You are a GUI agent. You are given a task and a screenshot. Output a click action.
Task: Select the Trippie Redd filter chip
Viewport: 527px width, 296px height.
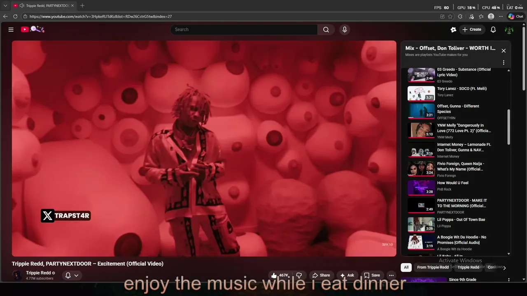tap(469, 267)
